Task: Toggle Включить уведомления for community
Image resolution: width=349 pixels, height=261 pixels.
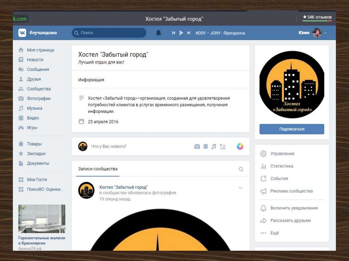Action: 294,208
